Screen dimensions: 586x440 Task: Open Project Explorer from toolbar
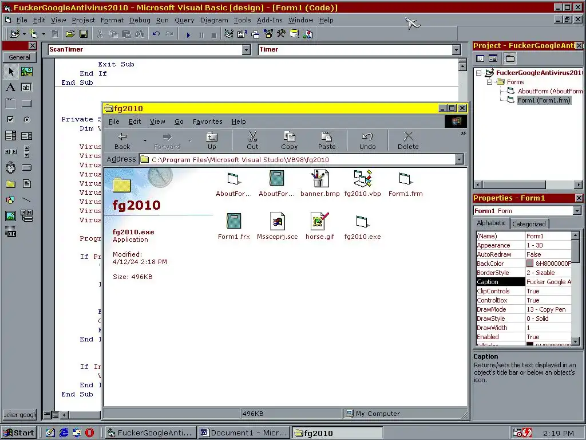click(x=229, y=34)
